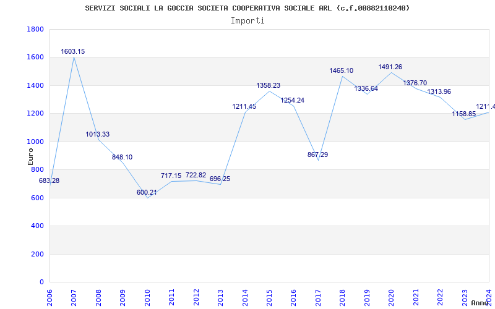Click x-axis year 2015
495x309 pixels.
pos(269,297)
